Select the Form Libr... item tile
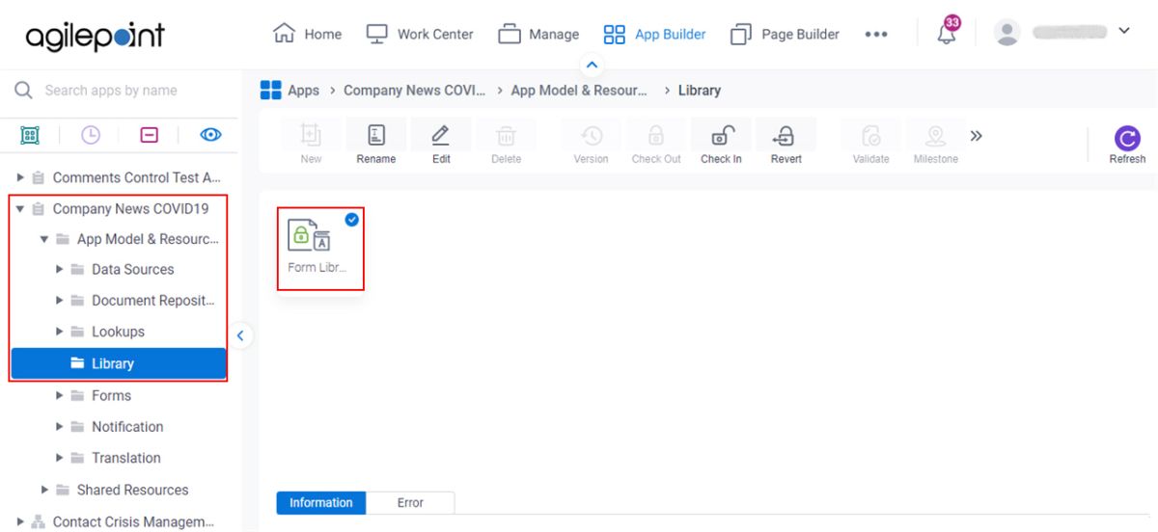 point(320,248)
